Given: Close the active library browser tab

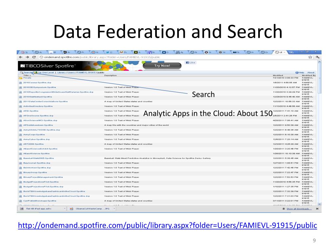Looking at the screenshot, I should pos(284,52).
